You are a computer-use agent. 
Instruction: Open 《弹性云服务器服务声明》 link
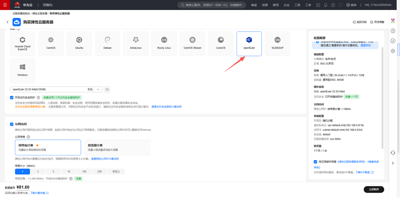point(351,162)
